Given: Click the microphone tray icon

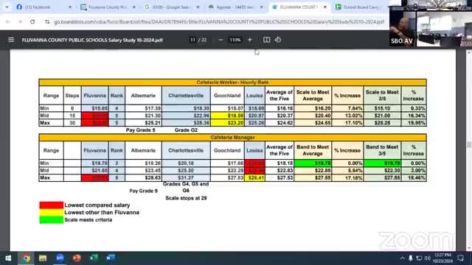Looking at the screenshot, I should point(411,258).
